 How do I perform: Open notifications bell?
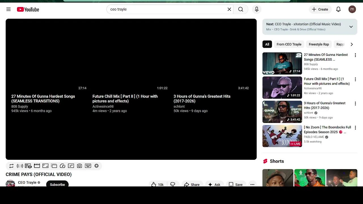click(338, 9)
